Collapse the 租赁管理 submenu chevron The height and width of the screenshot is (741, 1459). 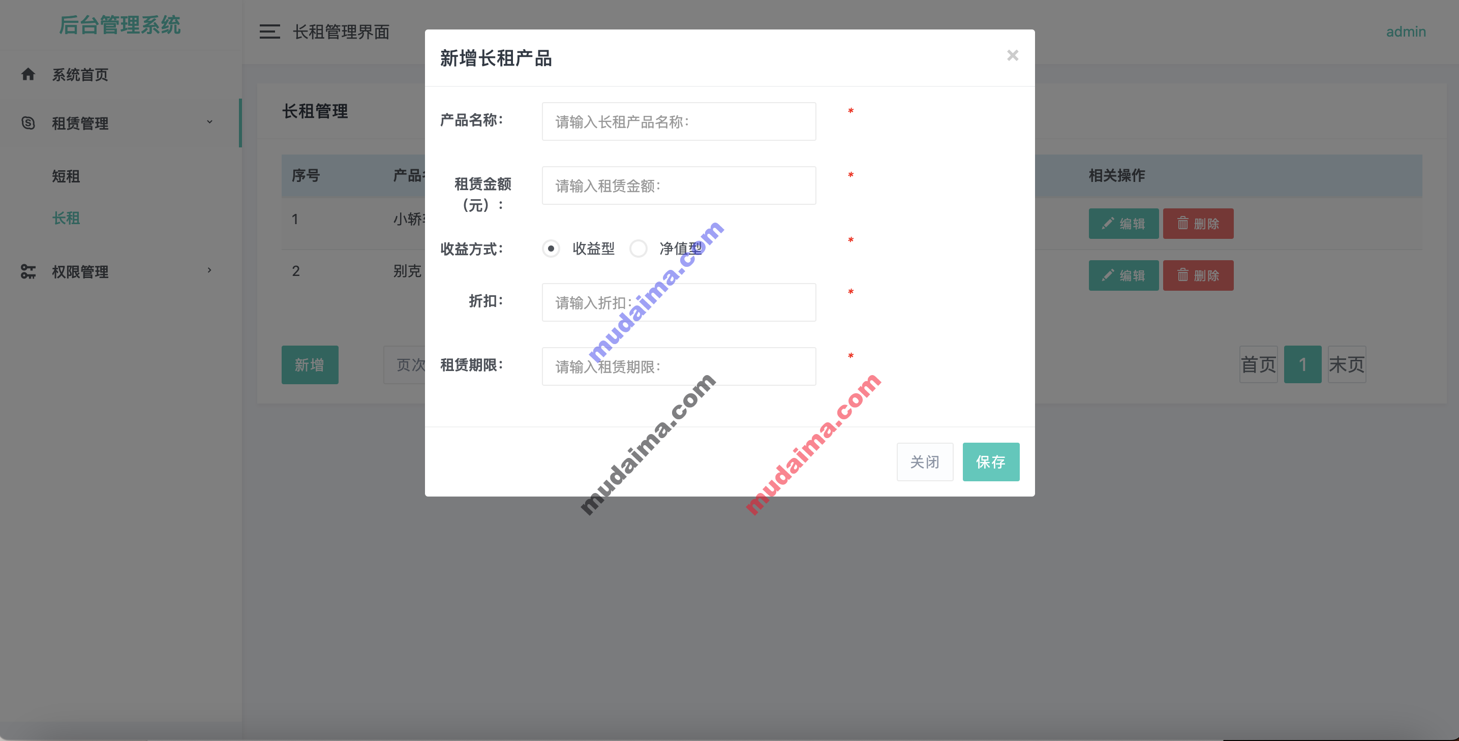coord(209,121)
